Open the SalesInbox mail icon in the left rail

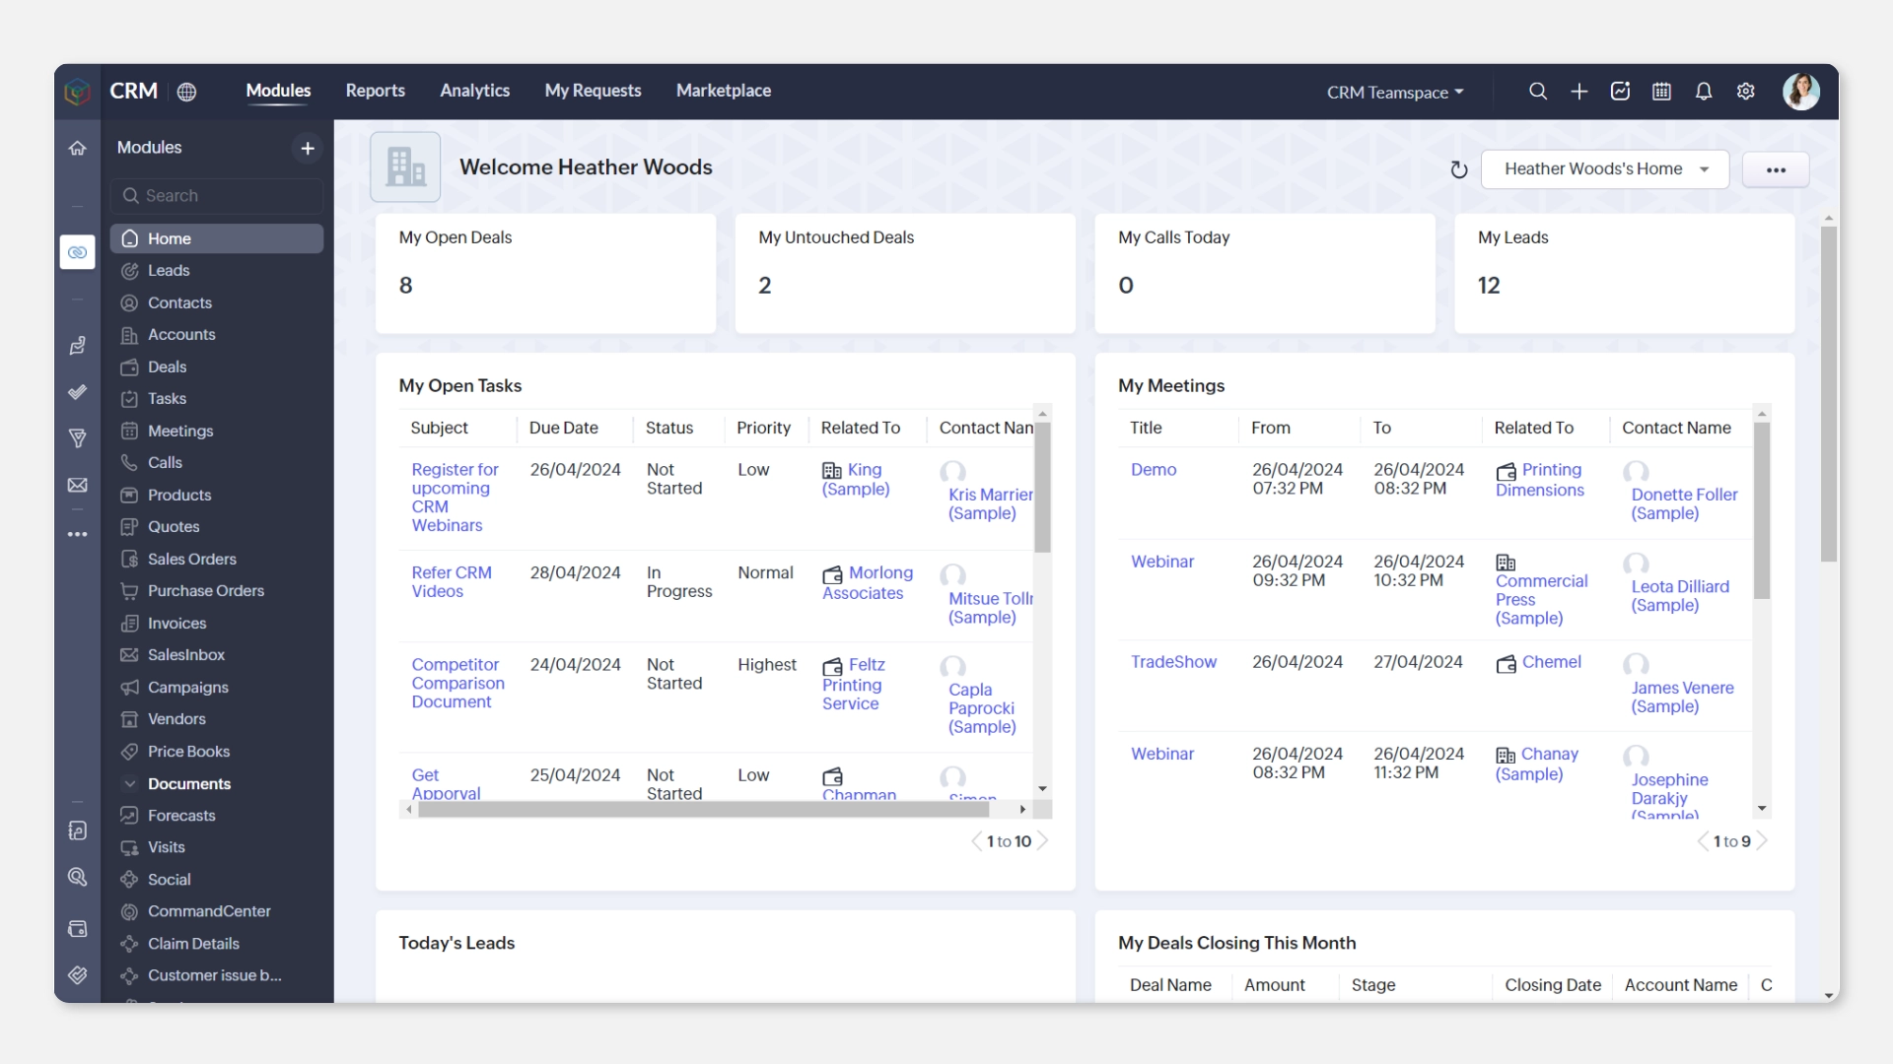click(x=77, y=485)
